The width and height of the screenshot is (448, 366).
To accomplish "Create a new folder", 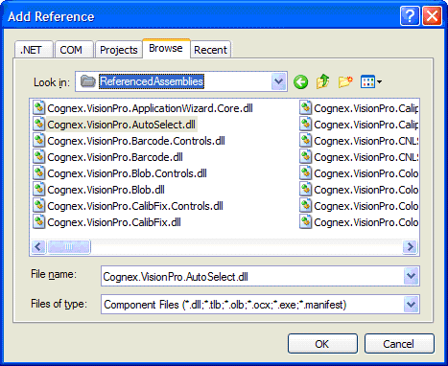I will (x=345, y=82).
